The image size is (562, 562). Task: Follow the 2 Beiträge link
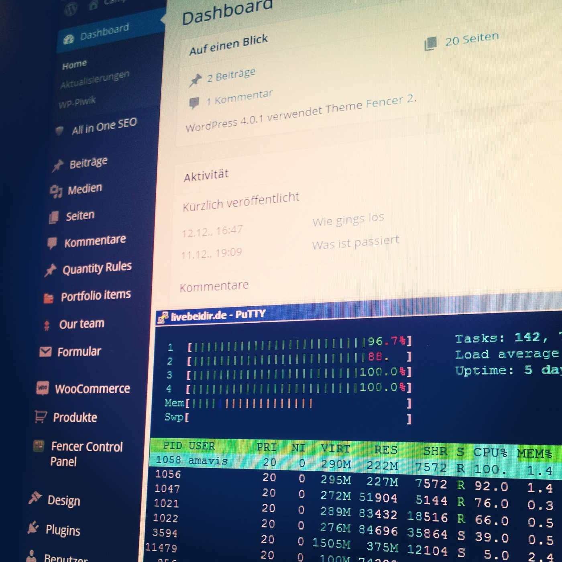231,75
